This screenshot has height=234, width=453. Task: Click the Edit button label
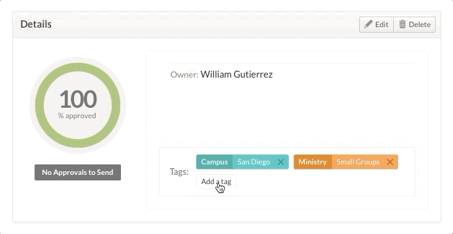381,25
